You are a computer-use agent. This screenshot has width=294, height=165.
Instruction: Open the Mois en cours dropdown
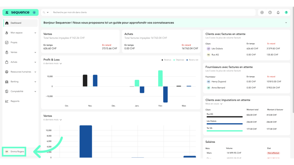214,104
